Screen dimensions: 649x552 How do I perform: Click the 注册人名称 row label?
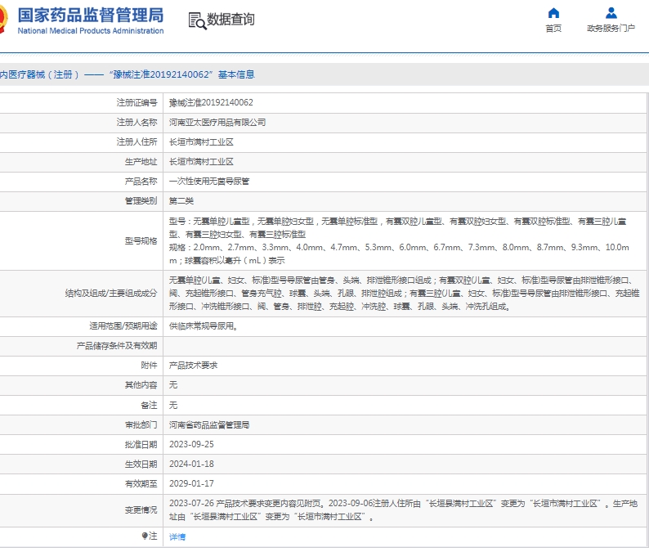point(137,122)
